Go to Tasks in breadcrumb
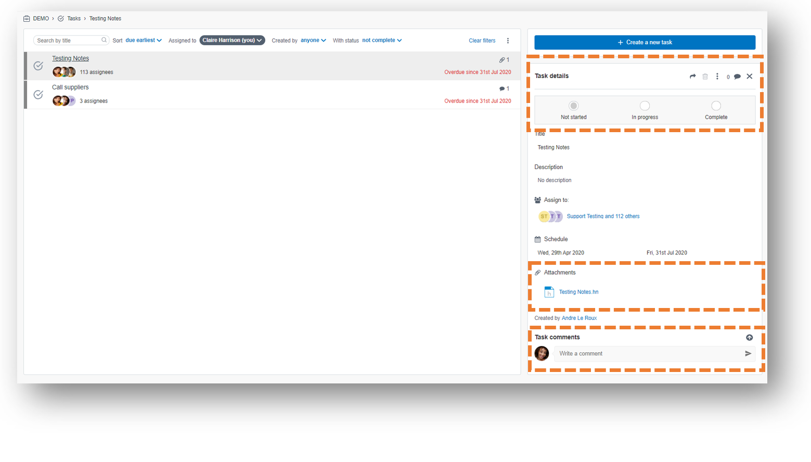This screenshot has height=462, width=811. pyautogui.click(x=74, y=19)
